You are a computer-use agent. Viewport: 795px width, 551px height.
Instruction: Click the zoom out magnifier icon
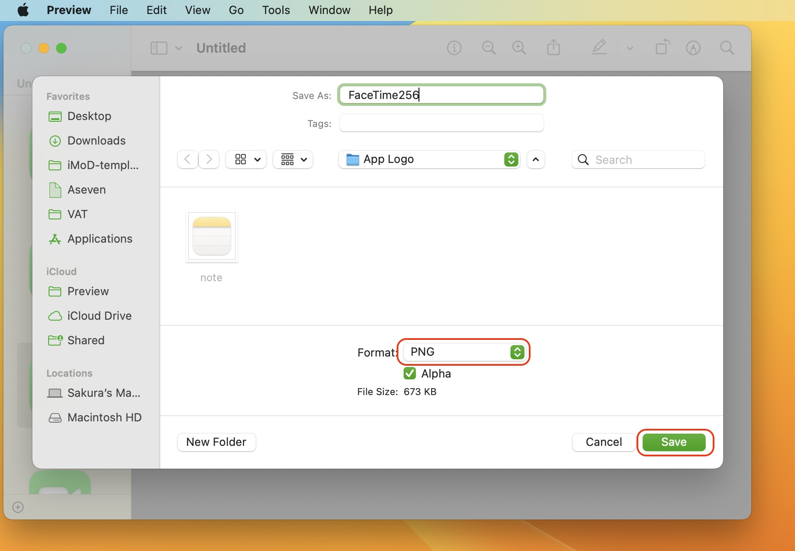click(x=489, y=48)
